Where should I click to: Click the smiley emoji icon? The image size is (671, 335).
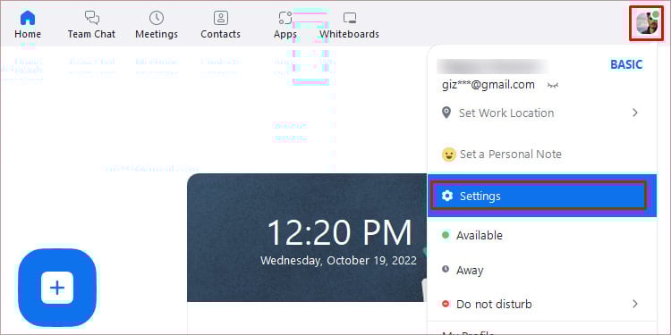tap(449, 155)
